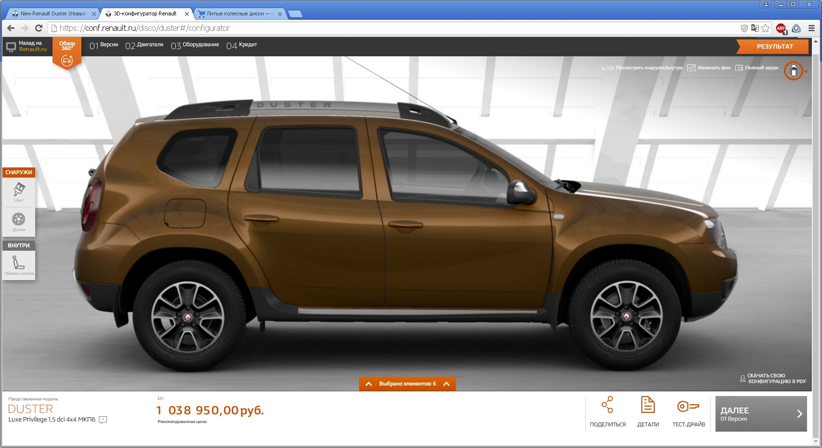
Task: Open the seat upholstery (Обивка салона) option
Action: 19,265
